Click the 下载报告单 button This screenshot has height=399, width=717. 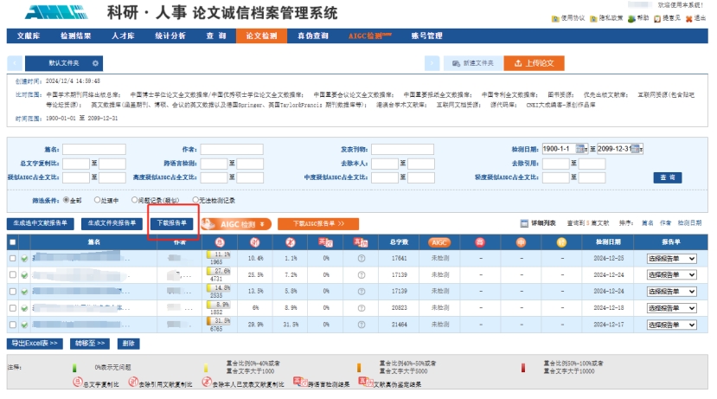(x=171, y=222)
